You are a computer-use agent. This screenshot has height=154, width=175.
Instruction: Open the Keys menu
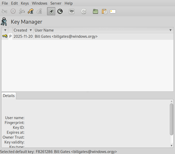[x=25, y=3]
